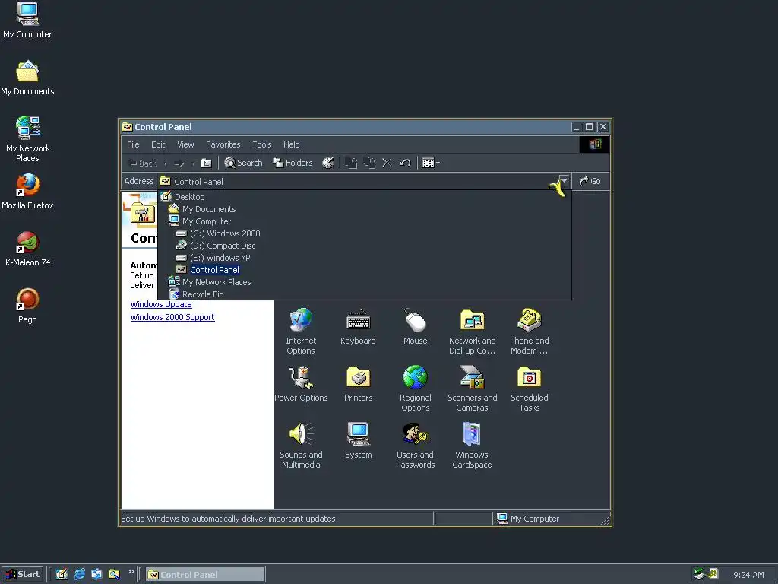The height and width of the screenshot is (584, 778).
Task: Open the System applet icon
Action: coord(358,440)
